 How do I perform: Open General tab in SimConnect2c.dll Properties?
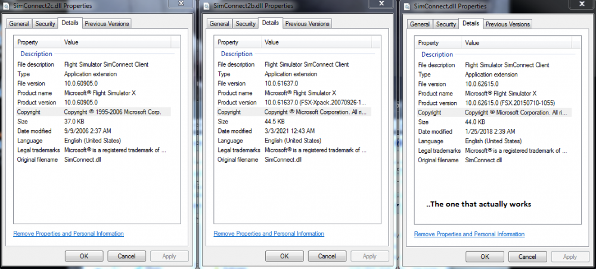19,24
